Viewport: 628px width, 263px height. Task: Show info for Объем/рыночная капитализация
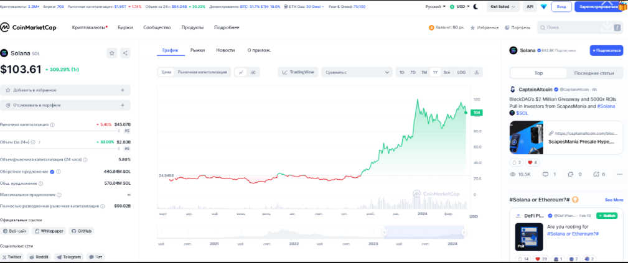[x=85, y=160]
